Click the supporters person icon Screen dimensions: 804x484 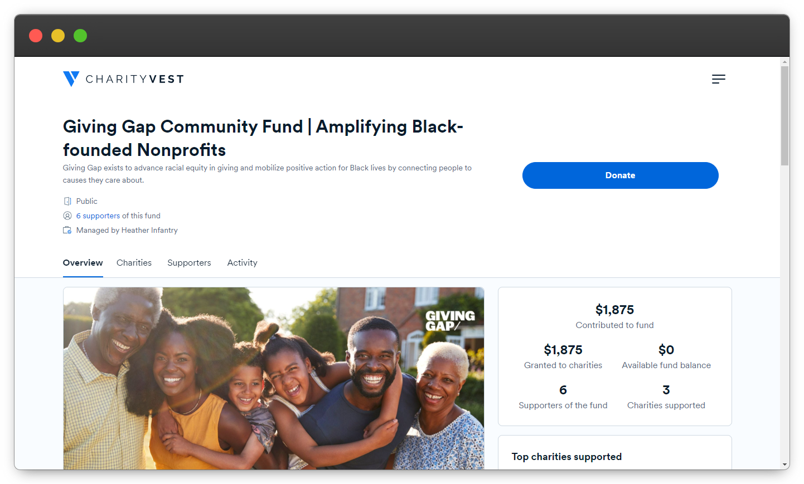[x=67, y=216]
